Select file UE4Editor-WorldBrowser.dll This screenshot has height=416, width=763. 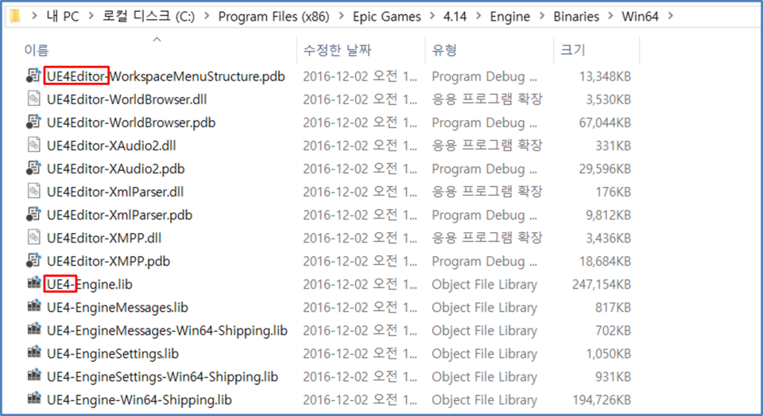point(126,99)
